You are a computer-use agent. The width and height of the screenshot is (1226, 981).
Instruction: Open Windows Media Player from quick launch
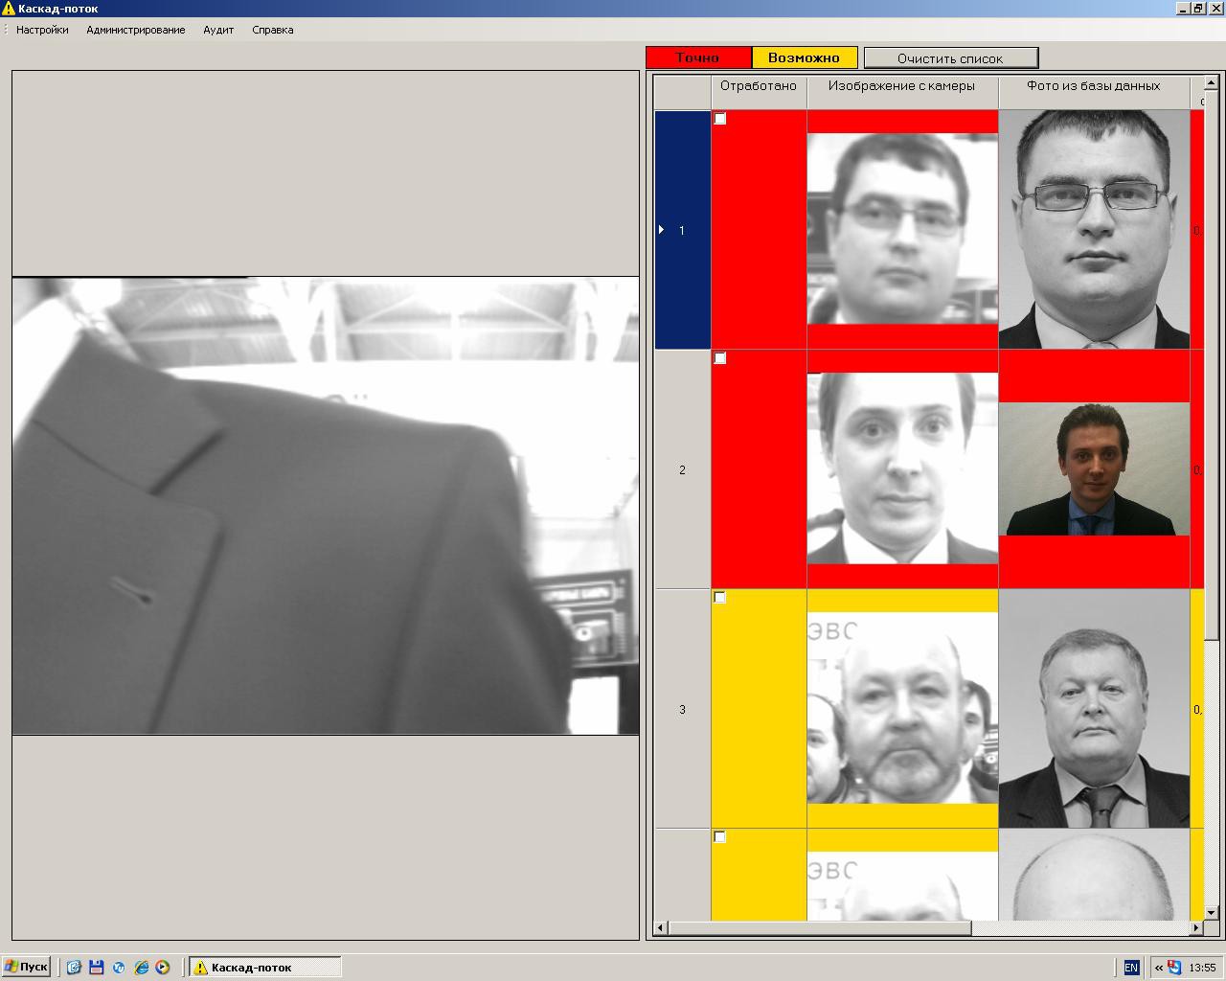(163, 968)
